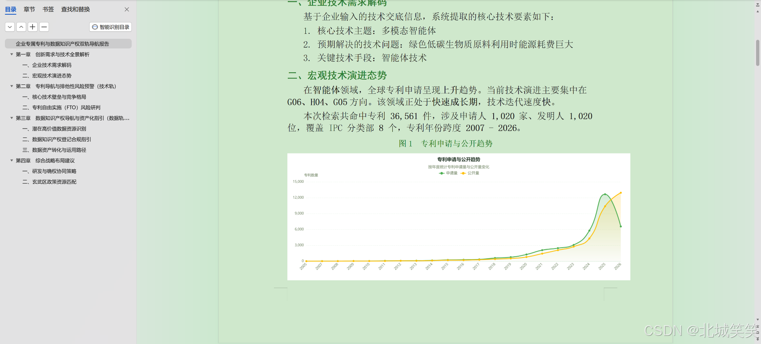Jump to 二、玄武区政策资源匹配
The width and height of the screenshot is (761, 344).
pyautogui.click(x=49, y=182)
